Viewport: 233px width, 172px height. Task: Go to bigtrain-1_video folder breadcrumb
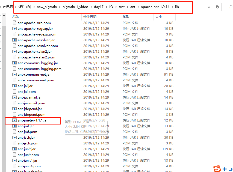75,7
